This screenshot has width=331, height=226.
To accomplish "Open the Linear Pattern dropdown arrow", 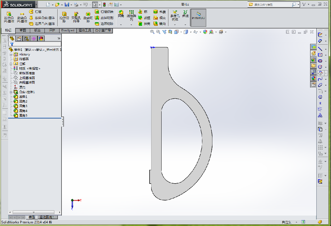I will point(131,25).
